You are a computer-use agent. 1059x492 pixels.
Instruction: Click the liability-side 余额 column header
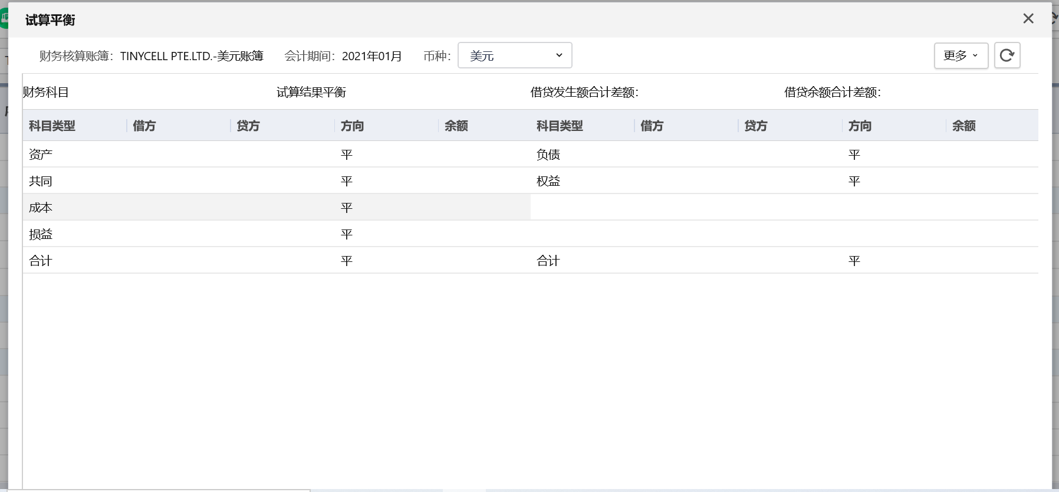tap(964, 126)
